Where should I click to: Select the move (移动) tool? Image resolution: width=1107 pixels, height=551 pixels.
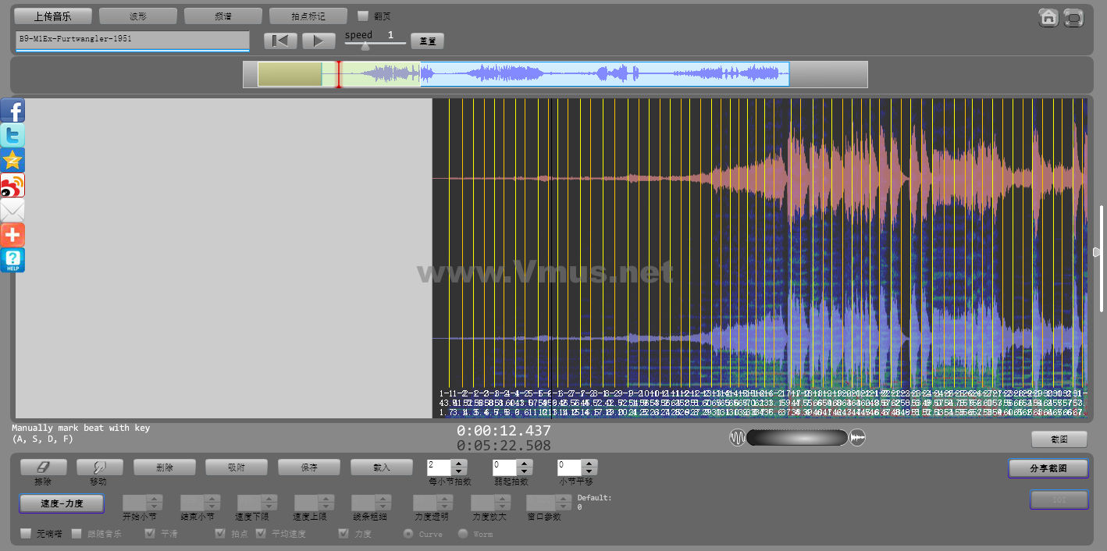pos(100,467)
